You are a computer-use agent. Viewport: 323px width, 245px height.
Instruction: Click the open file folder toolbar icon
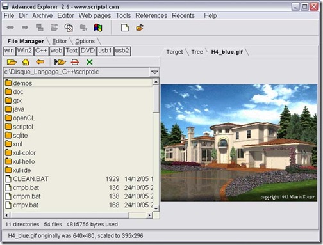tap(140, 28)
